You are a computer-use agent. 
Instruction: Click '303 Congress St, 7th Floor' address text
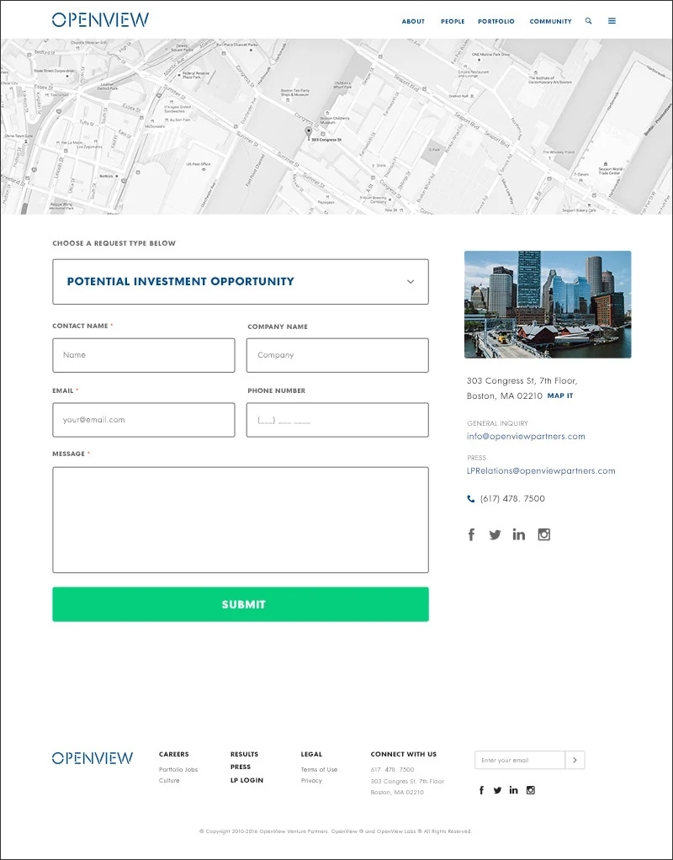tap(522, 380)
